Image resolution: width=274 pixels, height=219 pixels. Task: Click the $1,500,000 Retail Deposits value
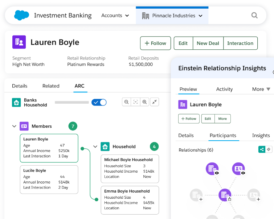click(x=141, y=64)
